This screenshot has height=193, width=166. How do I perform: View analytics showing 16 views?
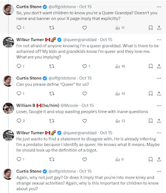click(x=120, y=66)
